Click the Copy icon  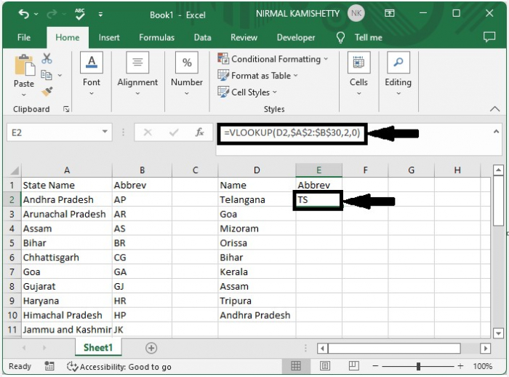click(x=47, y=75)
